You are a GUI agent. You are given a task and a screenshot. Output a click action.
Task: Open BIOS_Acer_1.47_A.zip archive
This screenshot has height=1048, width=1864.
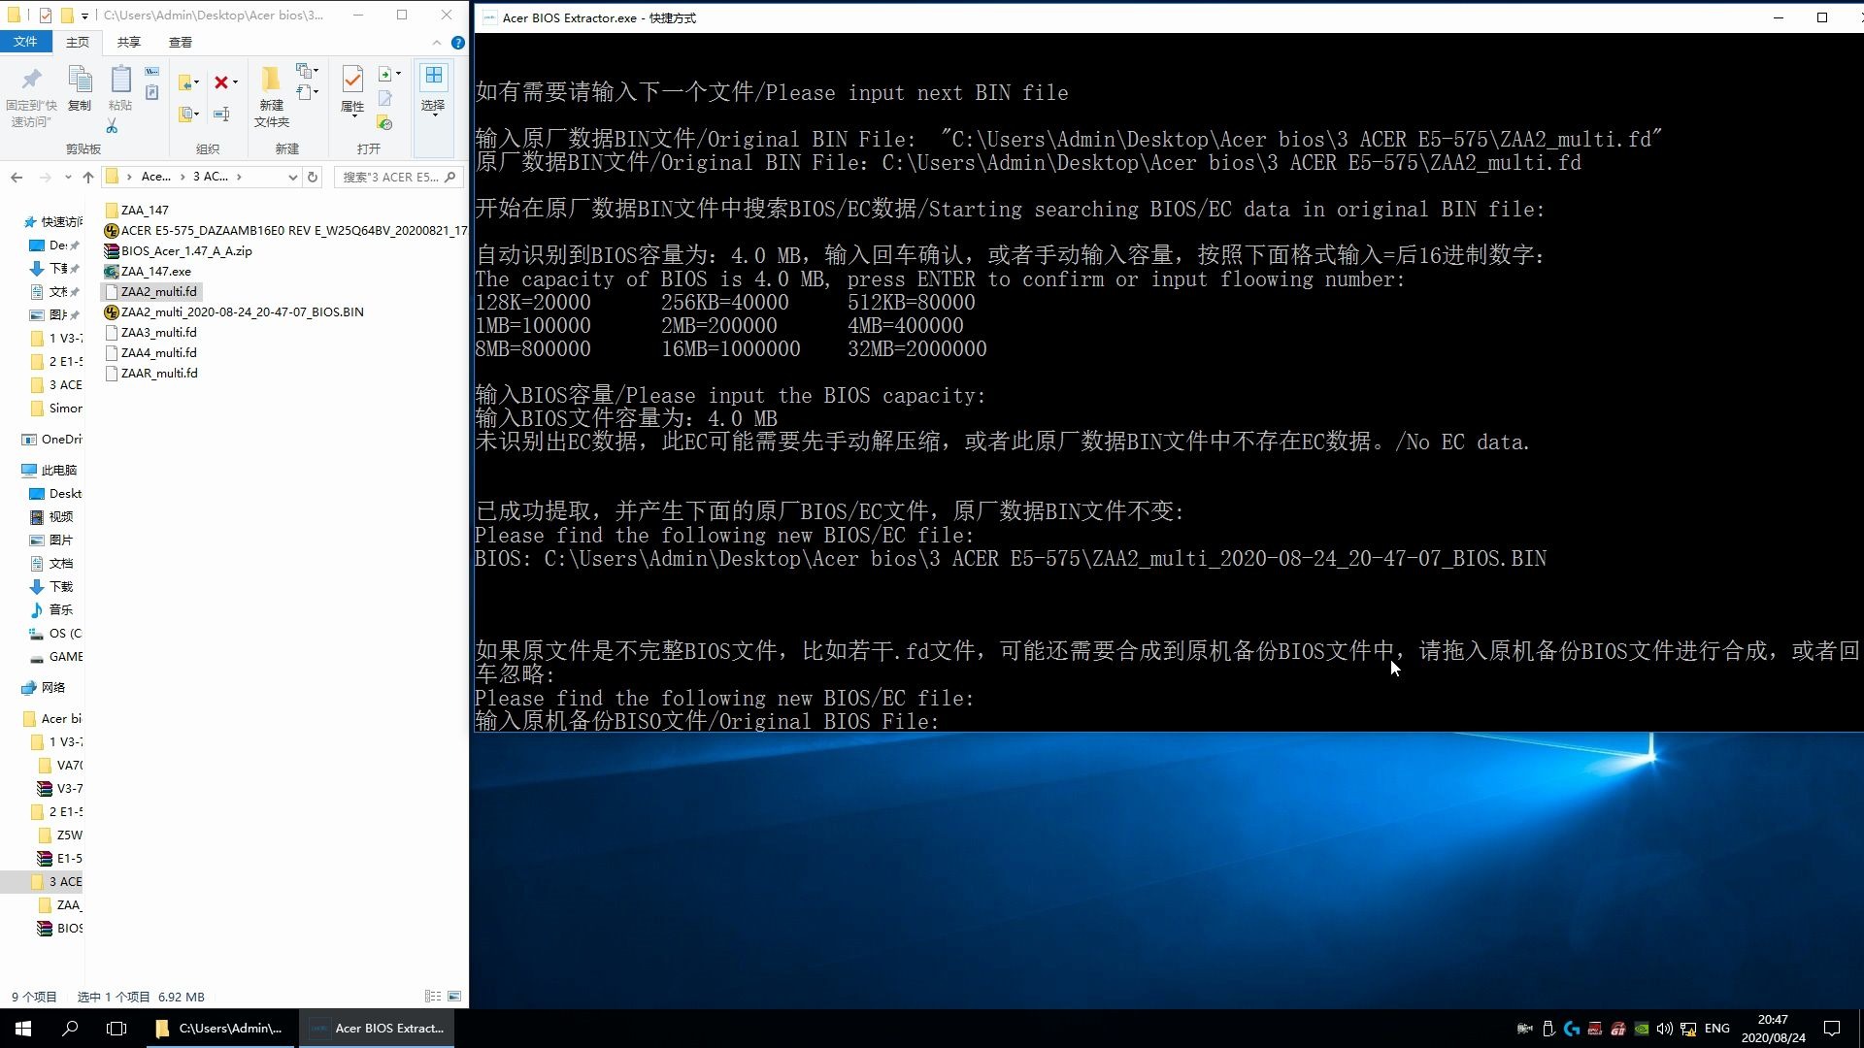click(x=184, y=250)
